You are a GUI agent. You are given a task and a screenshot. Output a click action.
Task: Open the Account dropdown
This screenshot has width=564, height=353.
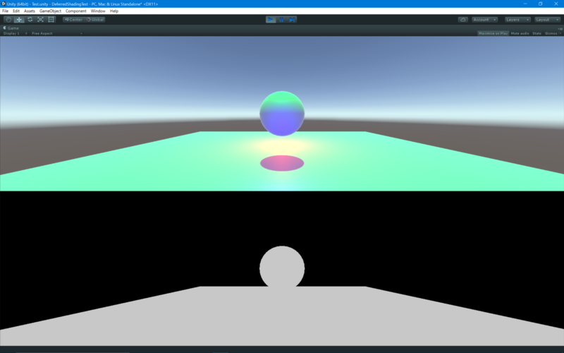pyautogui.click(x=484, y=20)
